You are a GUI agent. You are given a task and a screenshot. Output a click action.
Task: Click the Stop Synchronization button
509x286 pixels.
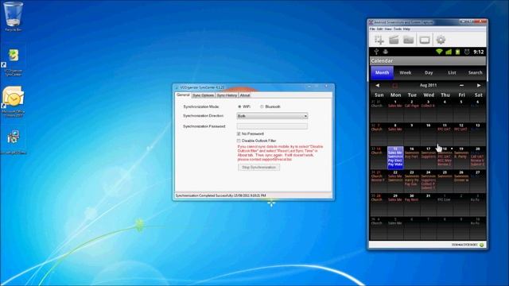tap(258, 168)
